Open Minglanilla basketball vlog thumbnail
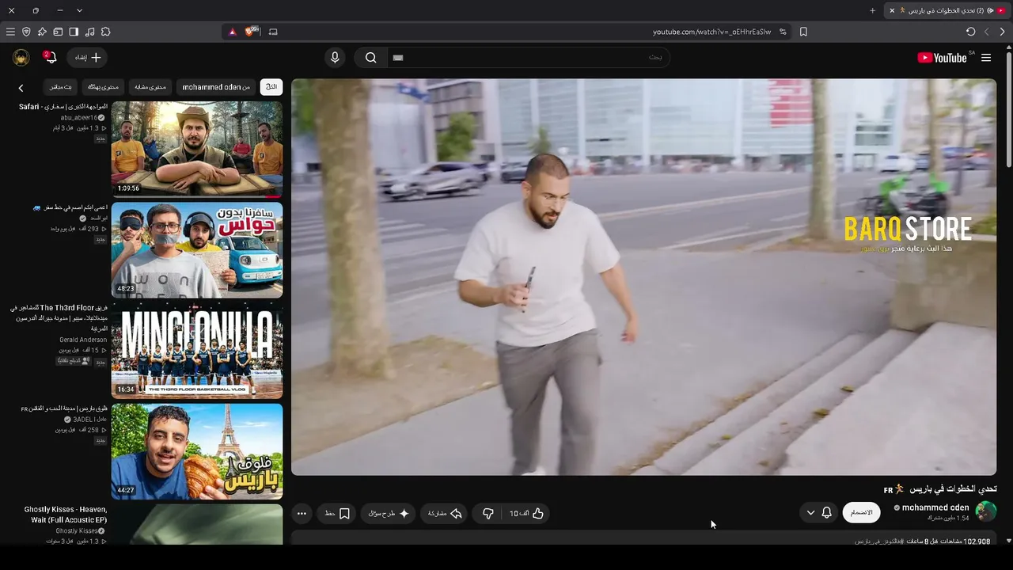This screenshot has width=1013, height=570. coord(197,350)
